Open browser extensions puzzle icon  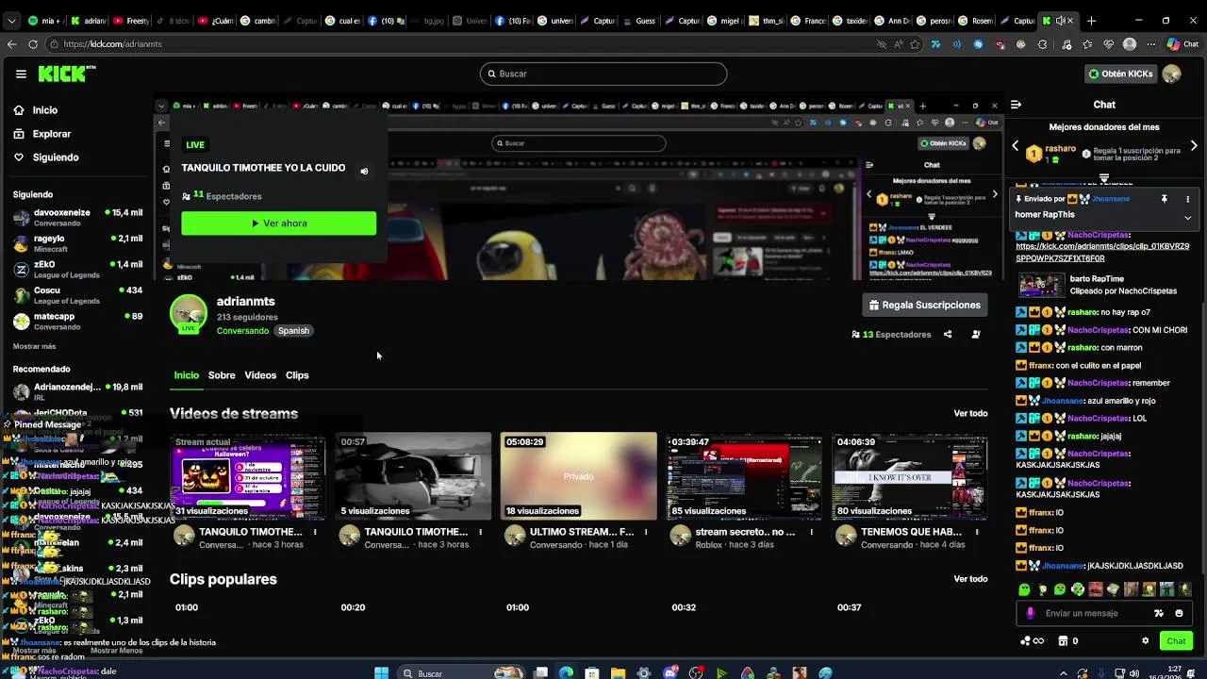1042,43
